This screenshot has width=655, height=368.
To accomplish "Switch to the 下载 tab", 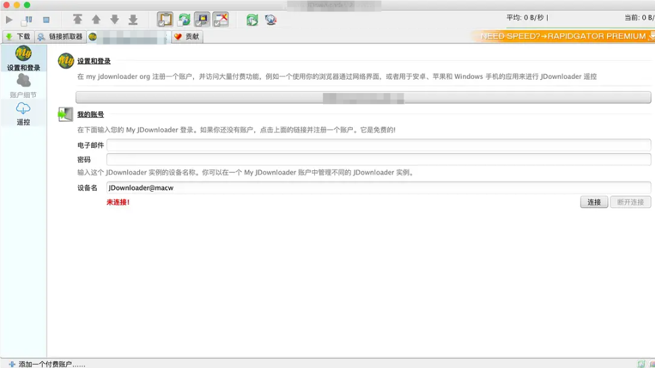I will coord(18,36).
